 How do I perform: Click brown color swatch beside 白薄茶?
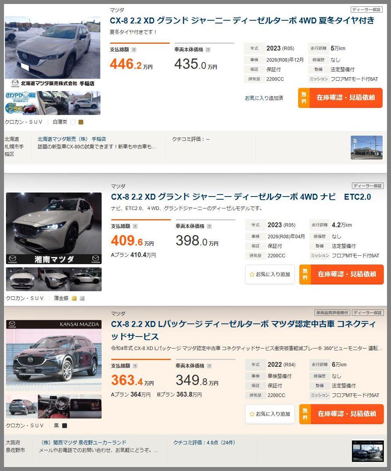81,122
